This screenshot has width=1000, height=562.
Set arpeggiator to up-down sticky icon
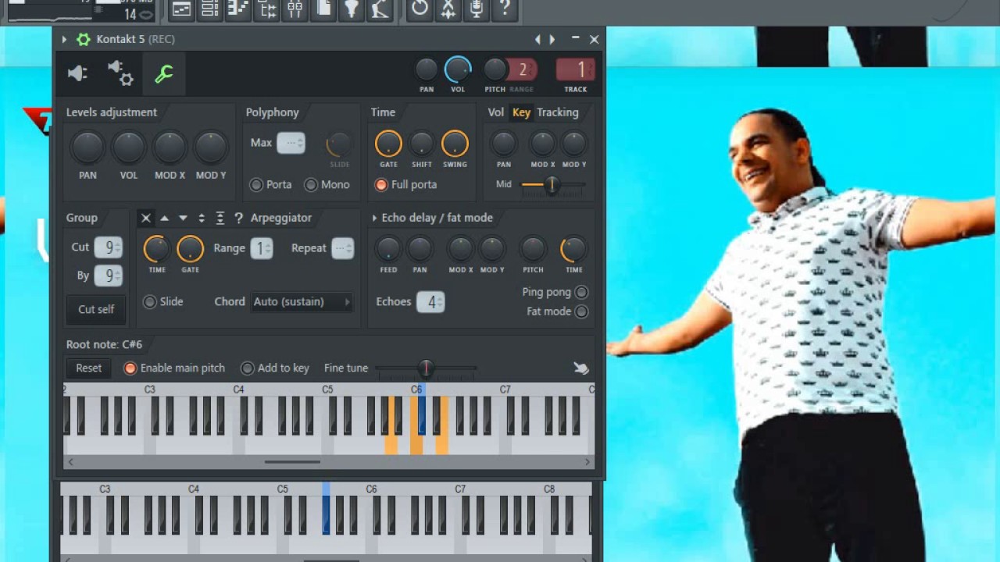pos(220,219)
